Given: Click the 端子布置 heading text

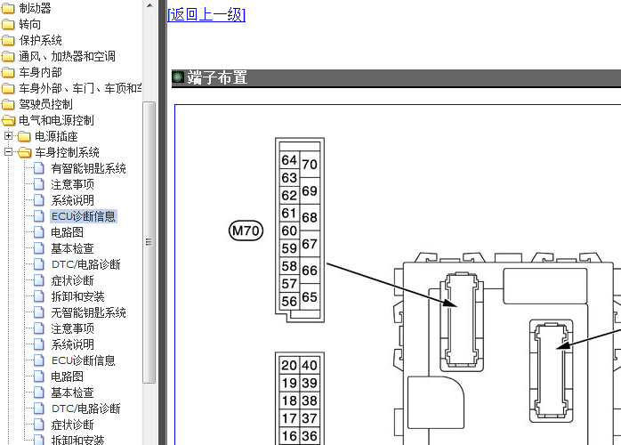Looking at the screenshot, I should (217, 77).
